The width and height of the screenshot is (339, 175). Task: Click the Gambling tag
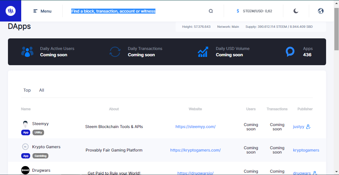click(40, 156)
